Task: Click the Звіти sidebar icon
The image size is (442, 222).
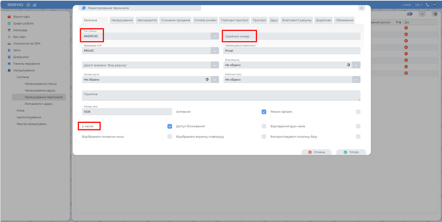Action: tap(9, 50)
